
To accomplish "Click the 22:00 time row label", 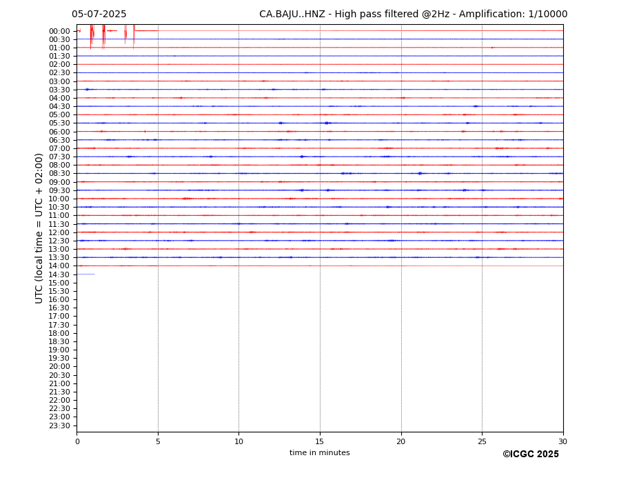I will 59,401.
